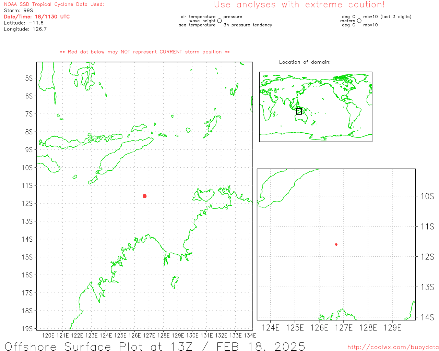The image size is (439, 351).
Task: Click the red dot disclaimer text above the map
Action: (x=145, y=52)
